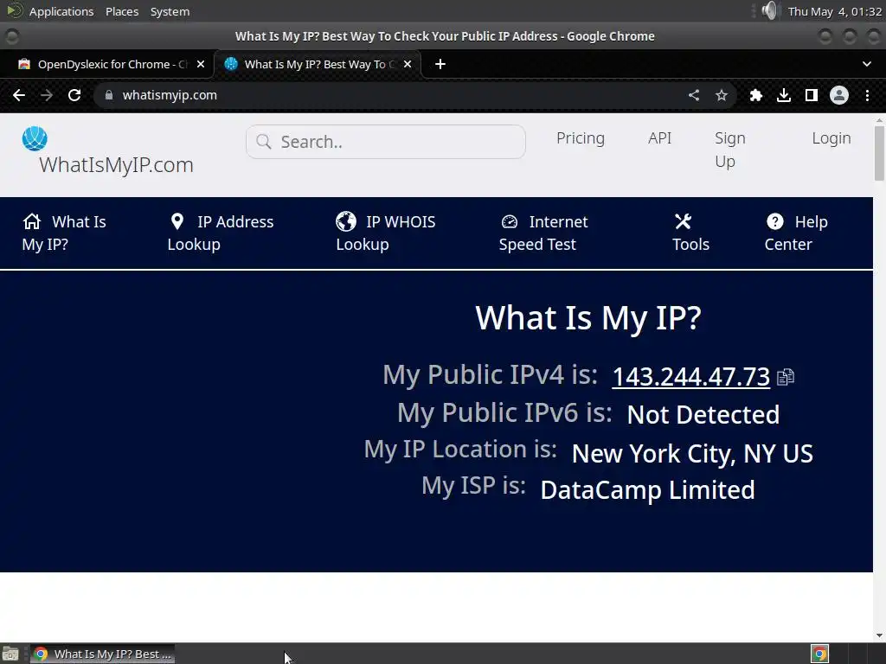
Task: Open the Help Center nav item
Action: [x=796, y=233]
